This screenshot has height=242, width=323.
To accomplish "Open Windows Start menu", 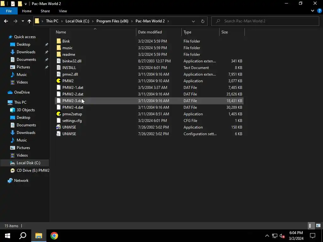I will tap(8, 236).
